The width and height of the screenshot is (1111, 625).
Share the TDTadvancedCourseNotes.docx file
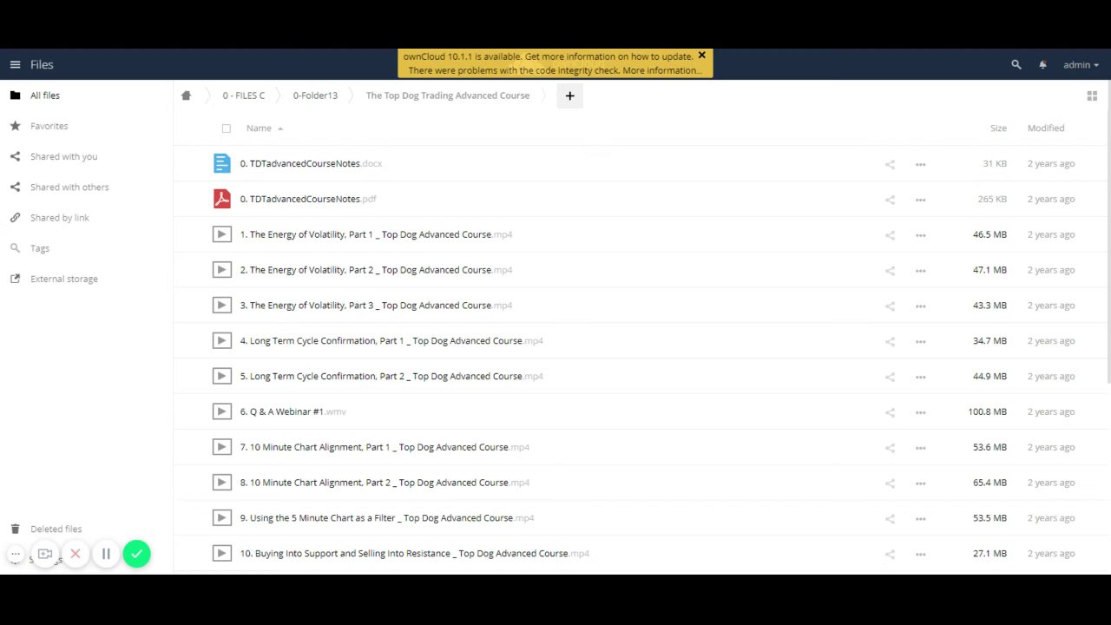click(x=890, y=164)
